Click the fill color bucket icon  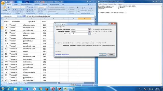(x=17, y=12)
